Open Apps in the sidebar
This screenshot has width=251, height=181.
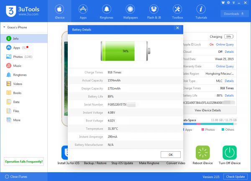click(24, 48)
